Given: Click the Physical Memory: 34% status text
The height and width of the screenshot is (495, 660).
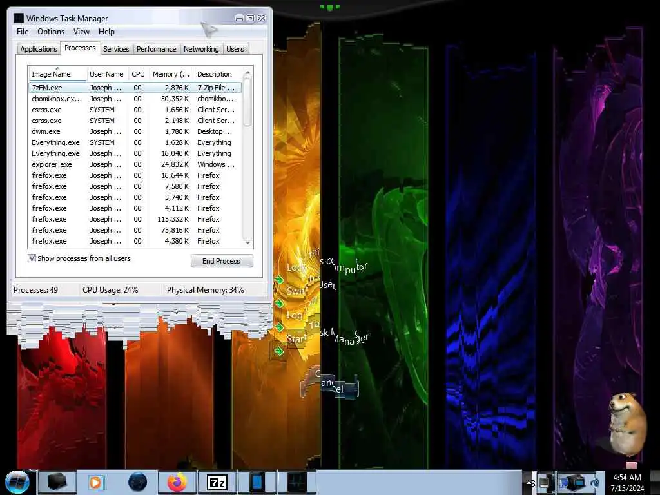Looking at the screenshot, I should click(x=205, y=290).
